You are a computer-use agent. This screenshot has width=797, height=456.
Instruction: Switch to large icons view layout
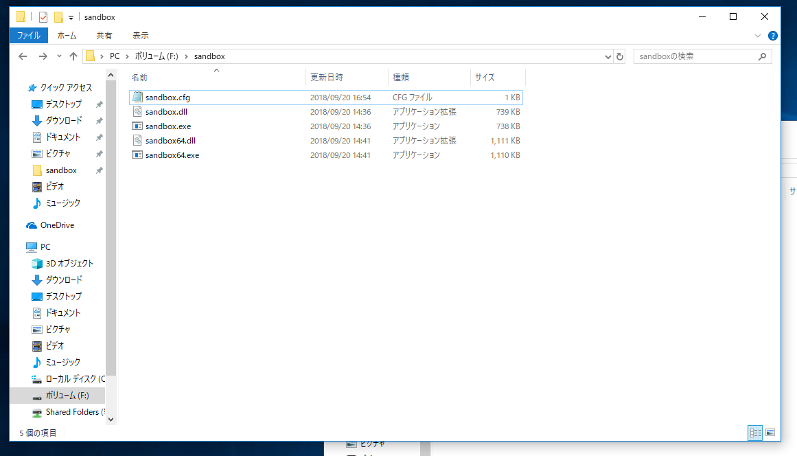click(770, 433)
